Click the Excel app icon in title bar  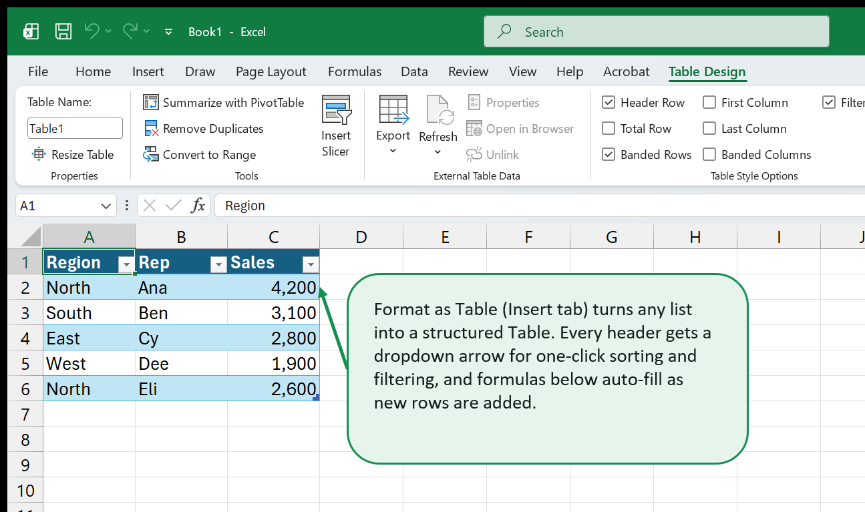(x=31, y=31)
